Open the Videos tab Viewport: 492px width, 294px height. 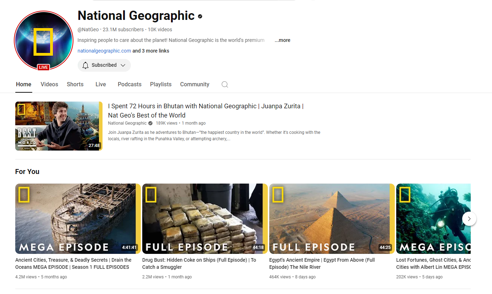tap(49, 85)
